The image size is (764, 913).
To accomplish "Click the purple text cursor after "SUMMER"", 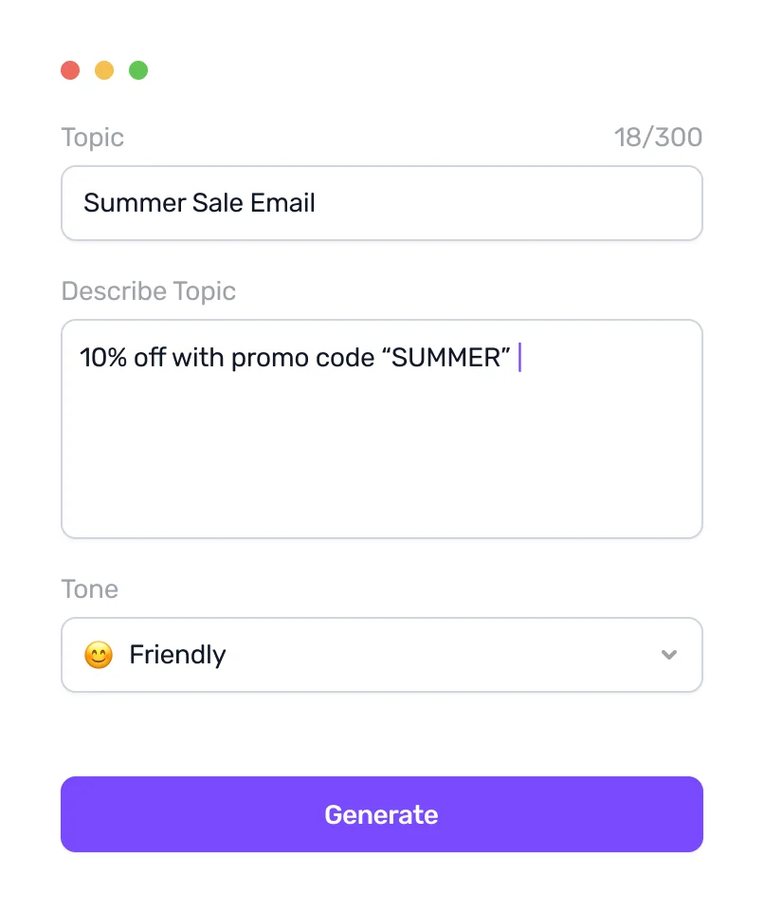I will (519, 358).
